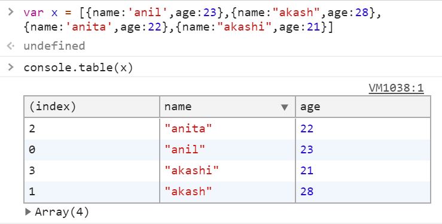Click the prompt chevron before console.table

[11, 67]
